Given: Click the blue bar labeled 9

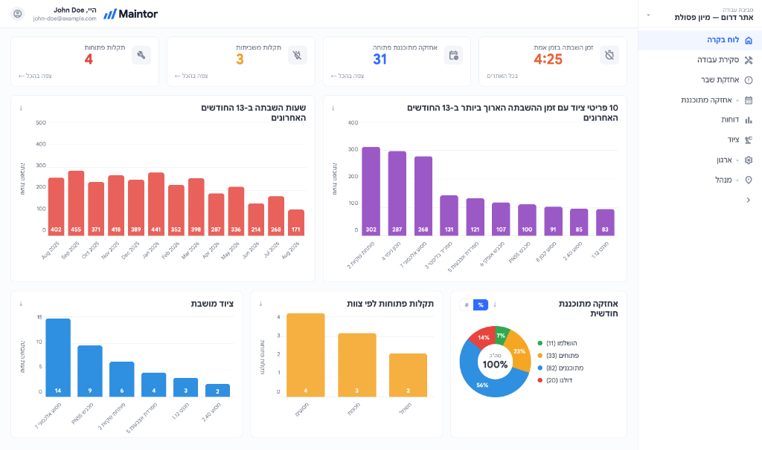Looking at the screenshot, I should tap(90, 371).
